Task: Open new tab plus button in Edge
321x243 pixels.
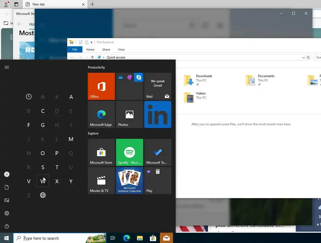Action: [x=92, y=4]
